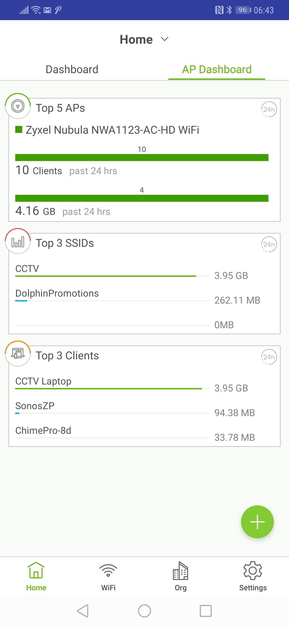The width and height of the screenshot is (289, 627).
Task: Tap the green 10 Clients usage bar
Action: click(x=142, y=158)
